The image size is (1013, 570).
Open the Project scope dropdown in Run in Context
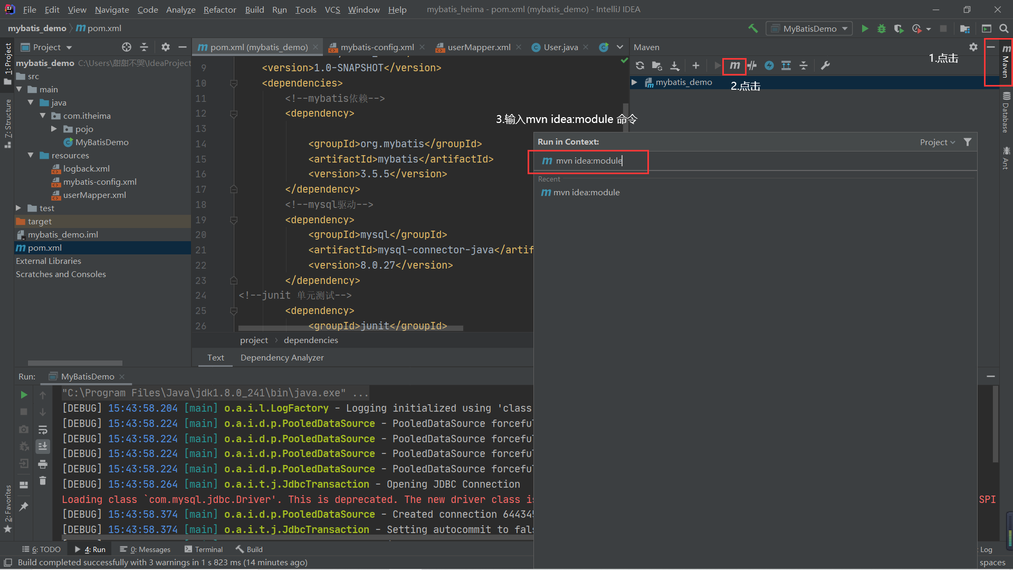tap(937, 141)
